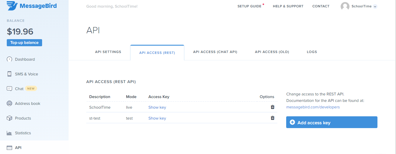396x154 pixels.
Task: Click the MessageBird logo
Action: [x=32, y=6]
